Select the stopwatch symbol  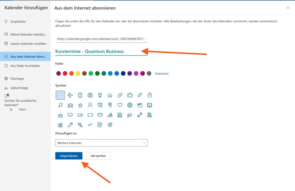[x=150, y=95]
